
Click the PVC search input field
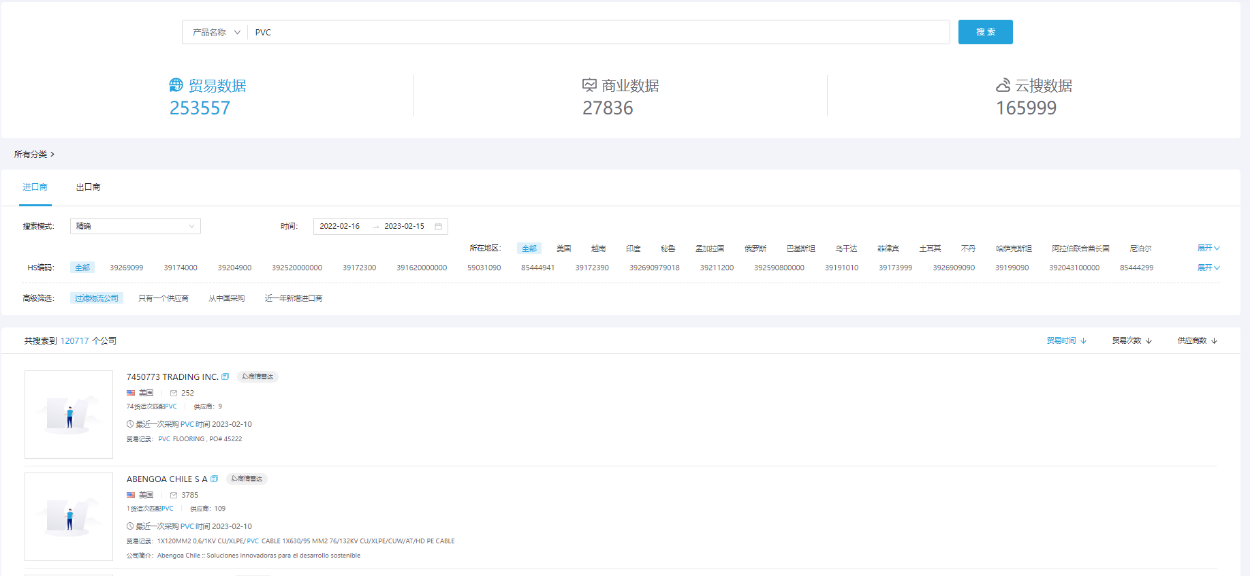(599, 32)
